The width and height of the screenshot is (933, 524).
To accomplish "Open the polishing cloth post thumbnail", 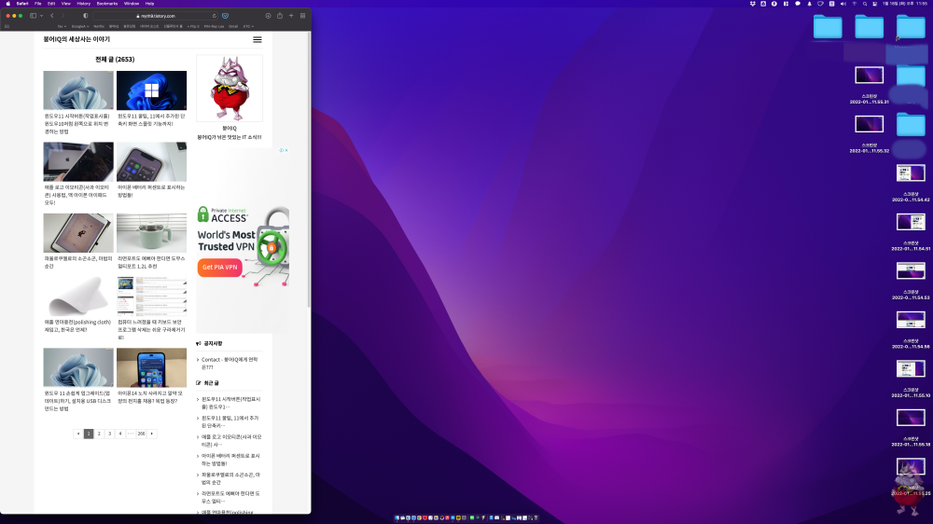I will (78, 296).
